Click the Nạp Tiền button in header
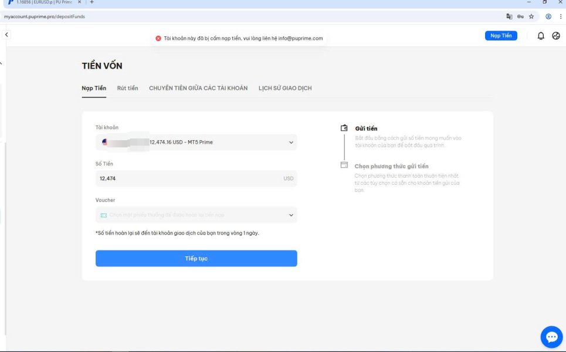This screenshot has width=566, height=352. 501,36
